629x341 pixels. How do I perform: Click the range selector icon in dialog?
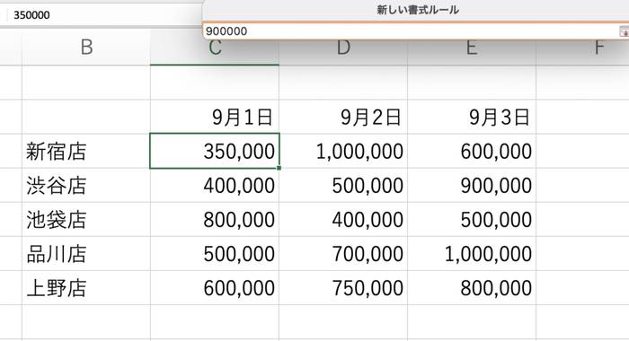click(x=625, y=31)
